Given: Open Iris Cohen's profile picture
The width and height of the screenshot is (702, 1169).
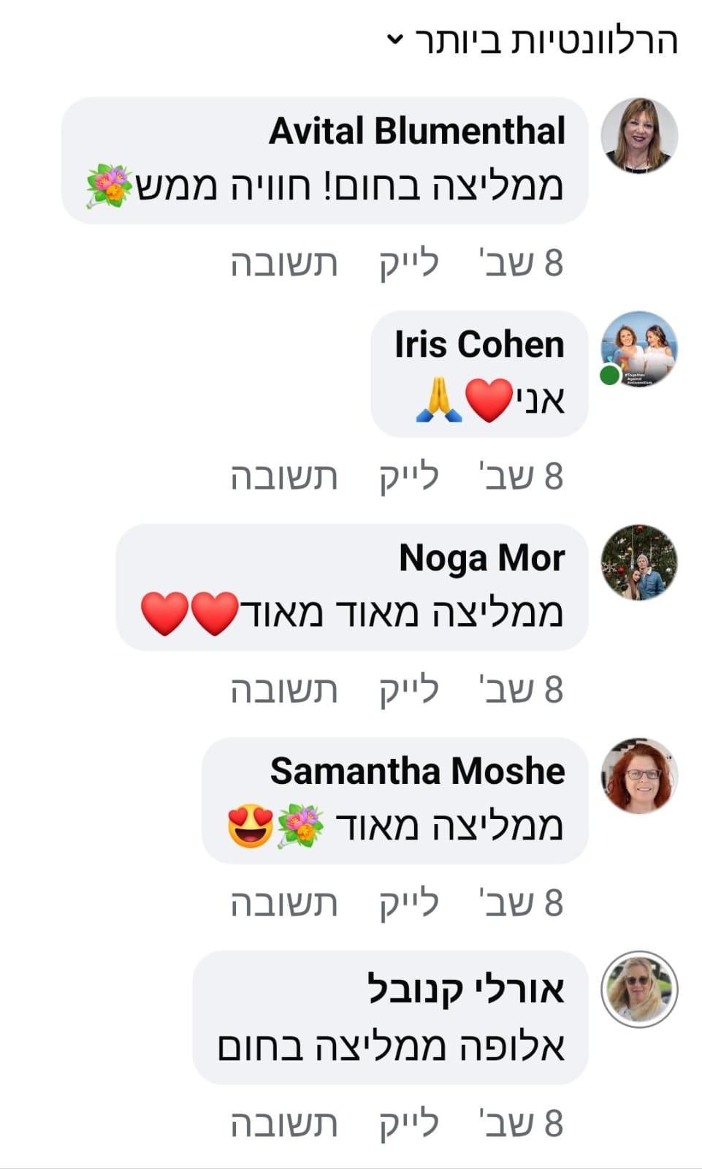Looking at the screenshot, I should (639, 349).
